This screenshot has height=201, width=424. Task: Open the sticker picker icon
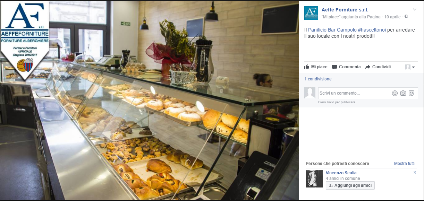(x=412, y=93)
